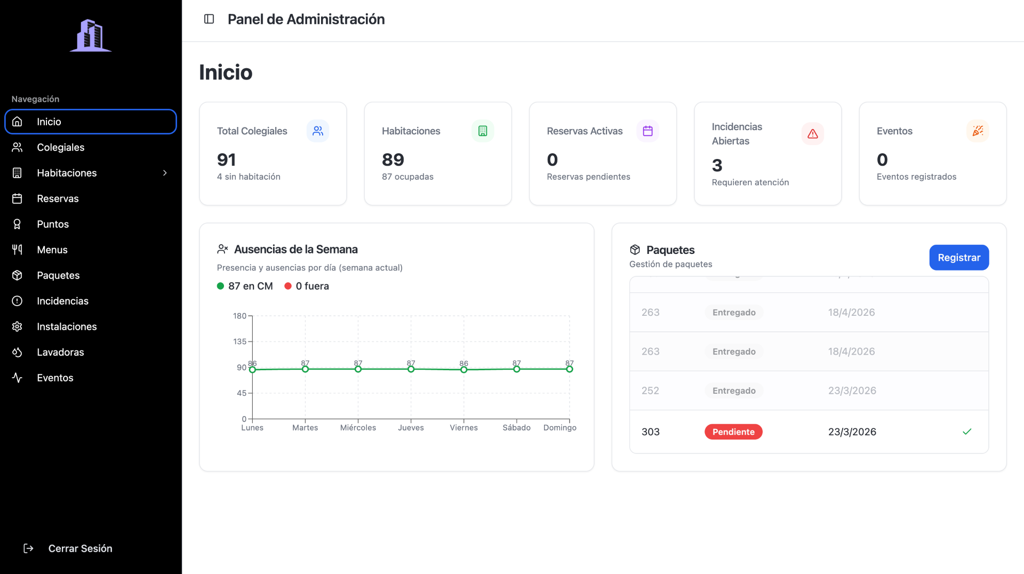Toggle the sidebar panel icon
Viewport: 1024px width, 574px height.
click(209, 19)
